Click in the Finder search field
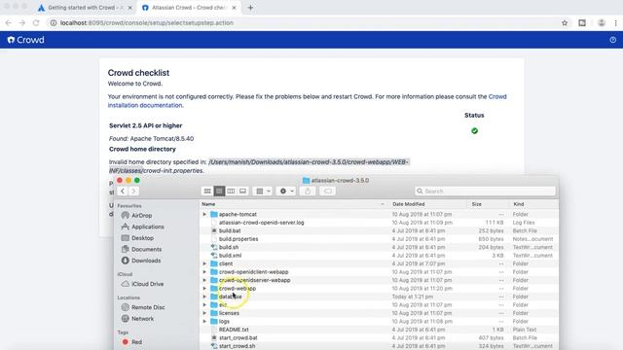Viewport: 623px width, 350px height. click(x=485, y=192)
